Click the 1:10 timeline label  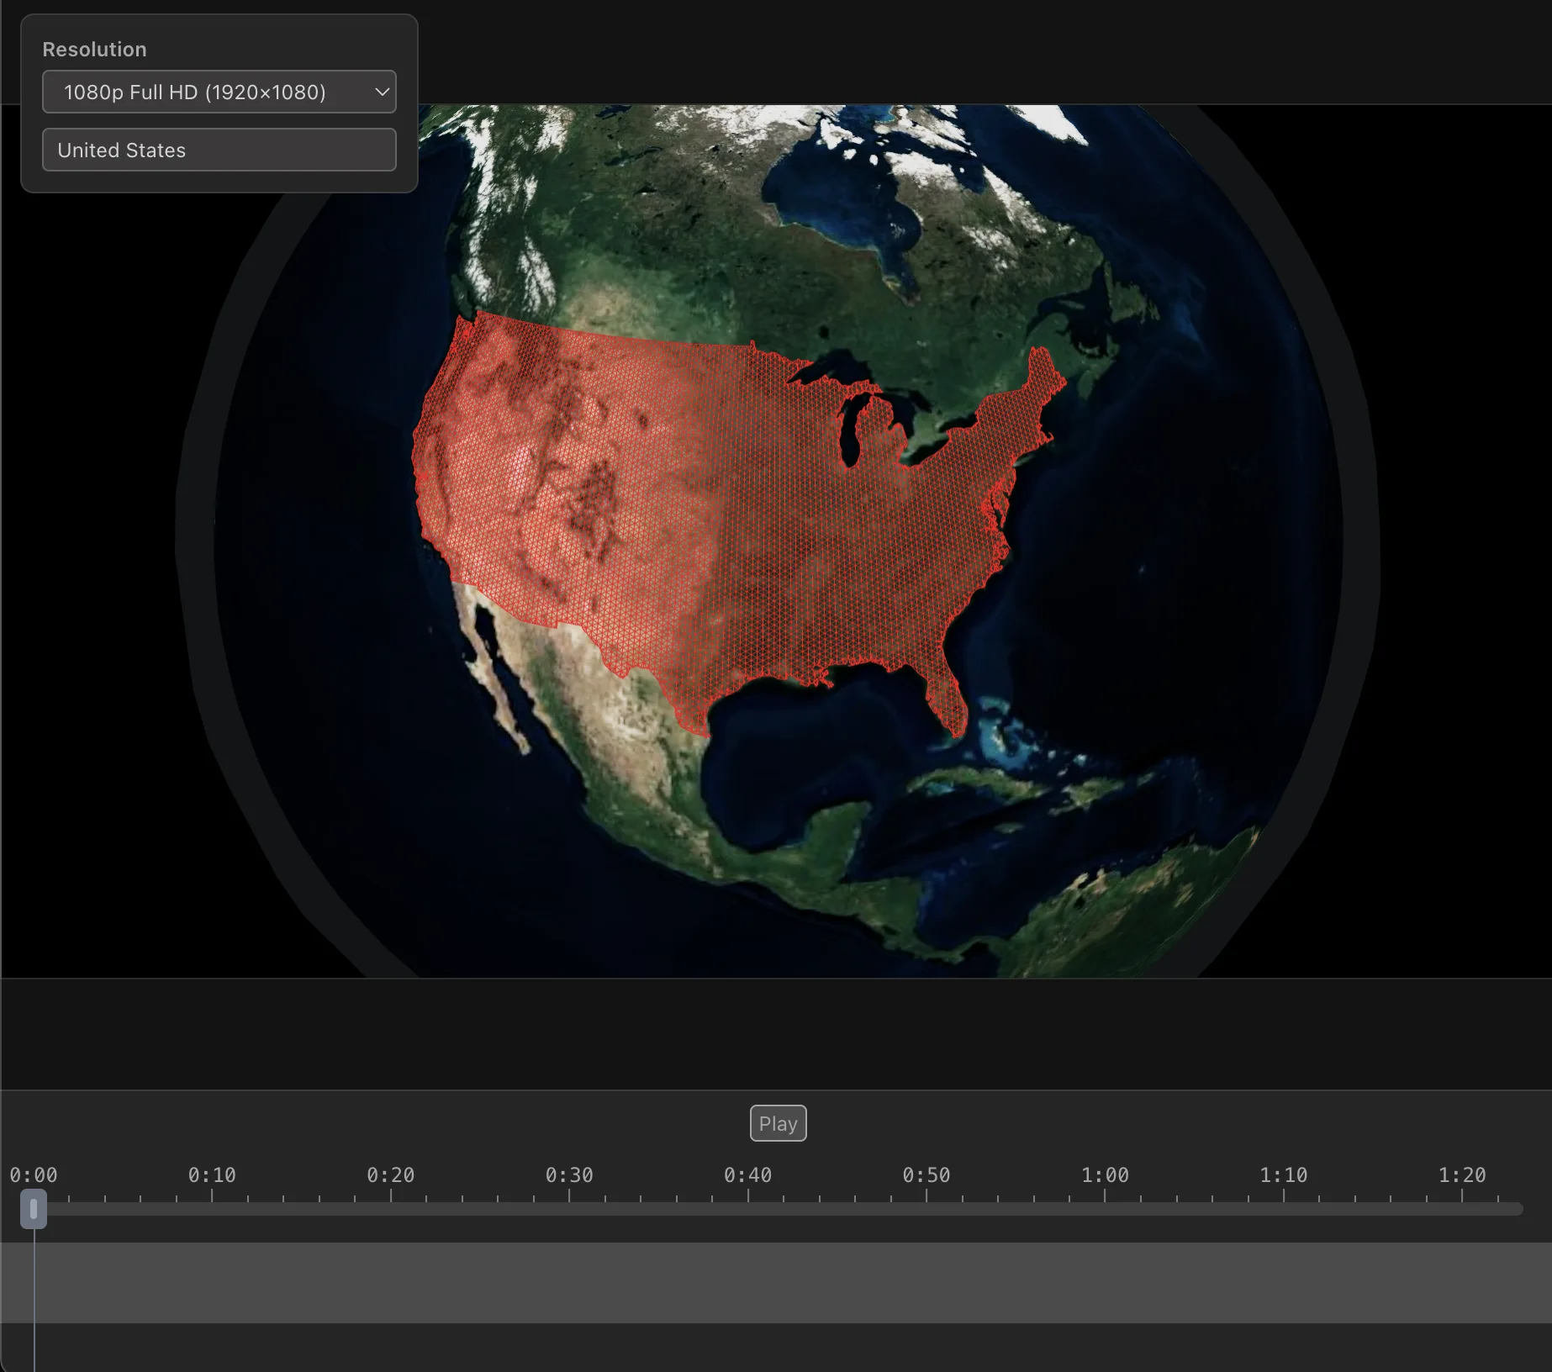pos(1284,1175)
